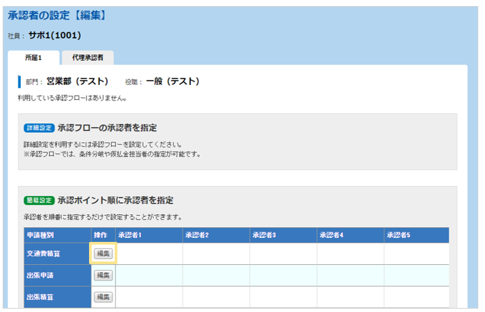Open the 代理承認者 tab
485x312 pixels.
click(88, 58)
